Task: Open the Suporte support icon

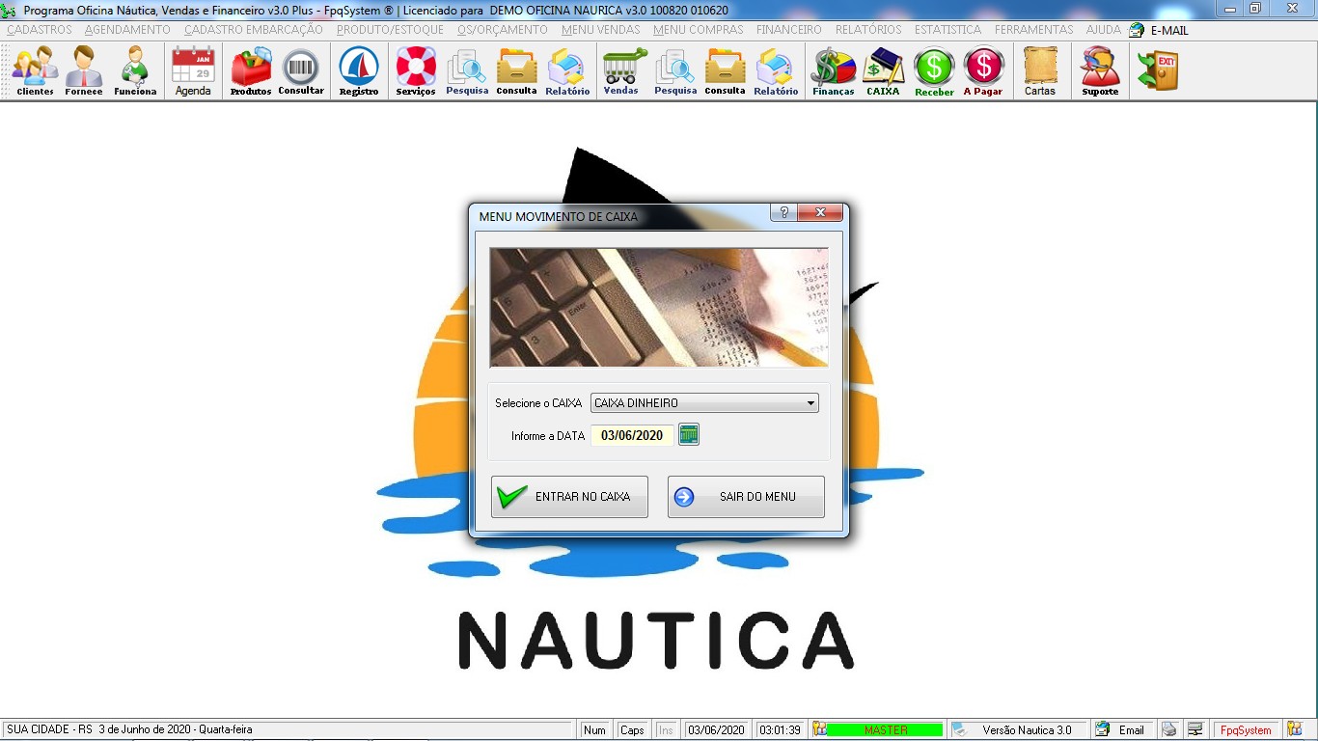Action: (x=1100, y=71)
